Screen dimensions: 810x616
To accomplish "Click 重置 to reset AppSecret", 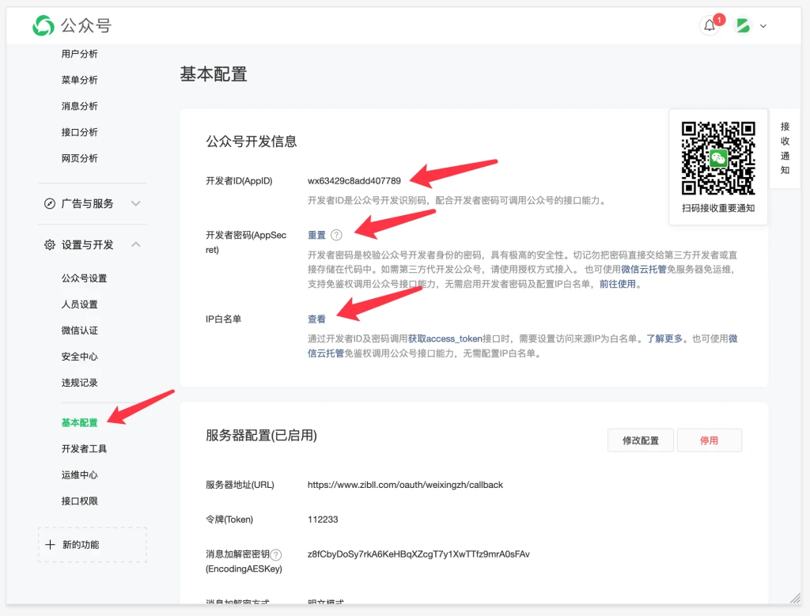I will tap(316, 235).
